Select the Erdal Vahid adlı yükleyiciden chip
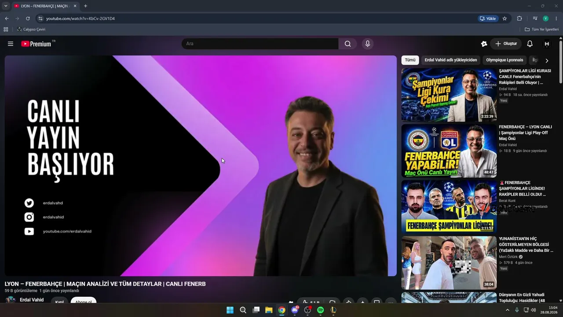Viewport: 563px width, 317px height. 451,60
